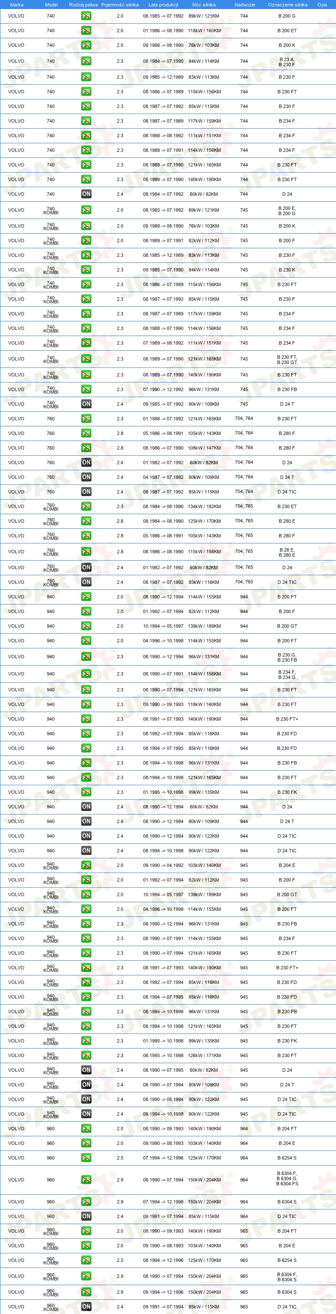The image size is (336, 1314).
Task: Click engine code B 230 G, B 230 FB
Action: 287,657
